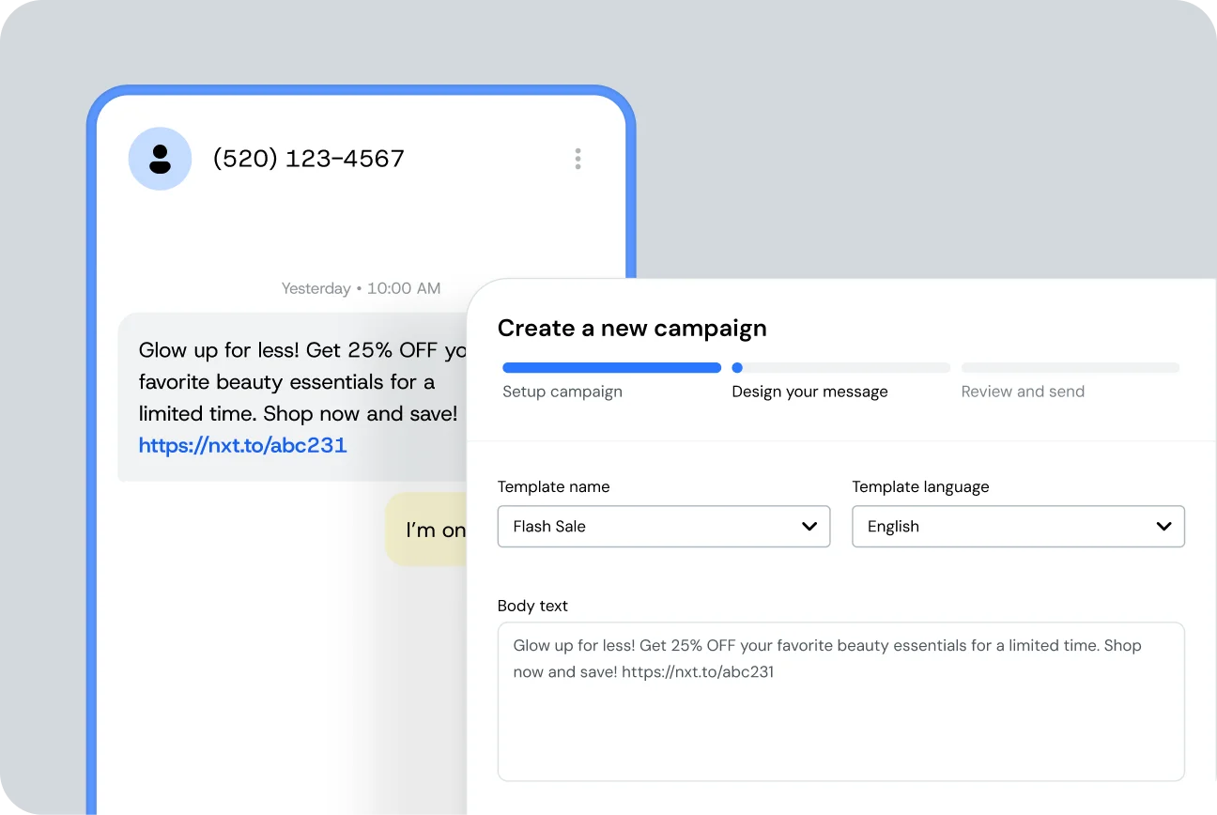
Task: Click the Create a new campaign heading
Action: [632, 328]
